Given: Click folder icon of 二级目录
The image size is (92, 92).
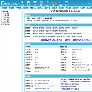Looking at the screenshot, I should (3, 23).
